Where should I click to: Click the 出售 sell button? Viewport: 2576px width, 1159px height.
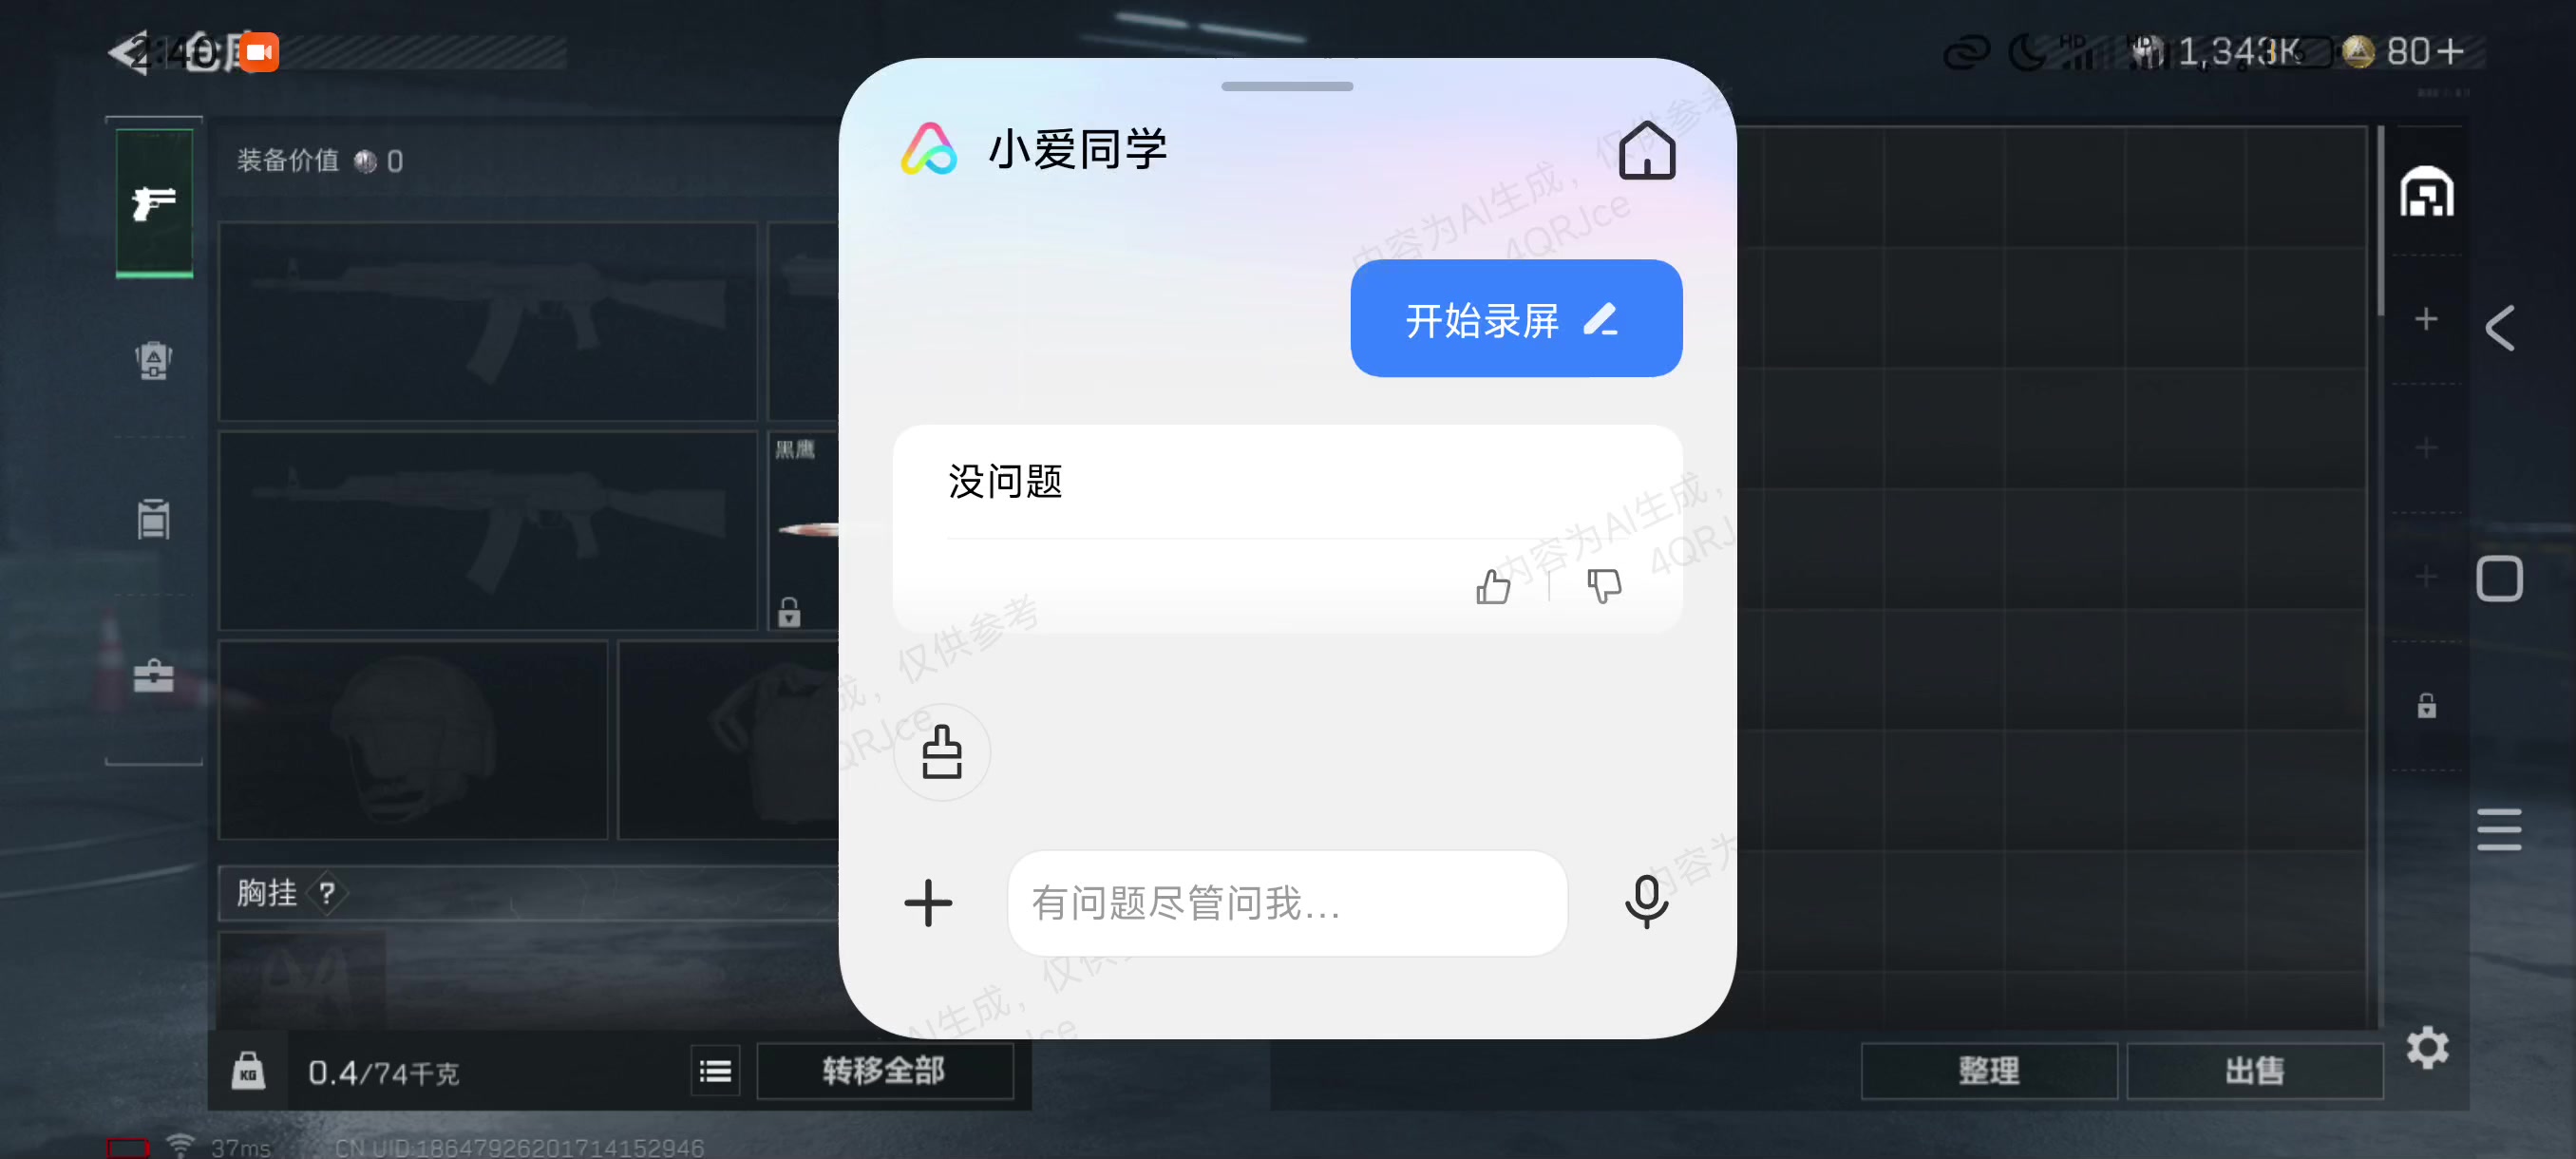click(x=2254, y=1071)
